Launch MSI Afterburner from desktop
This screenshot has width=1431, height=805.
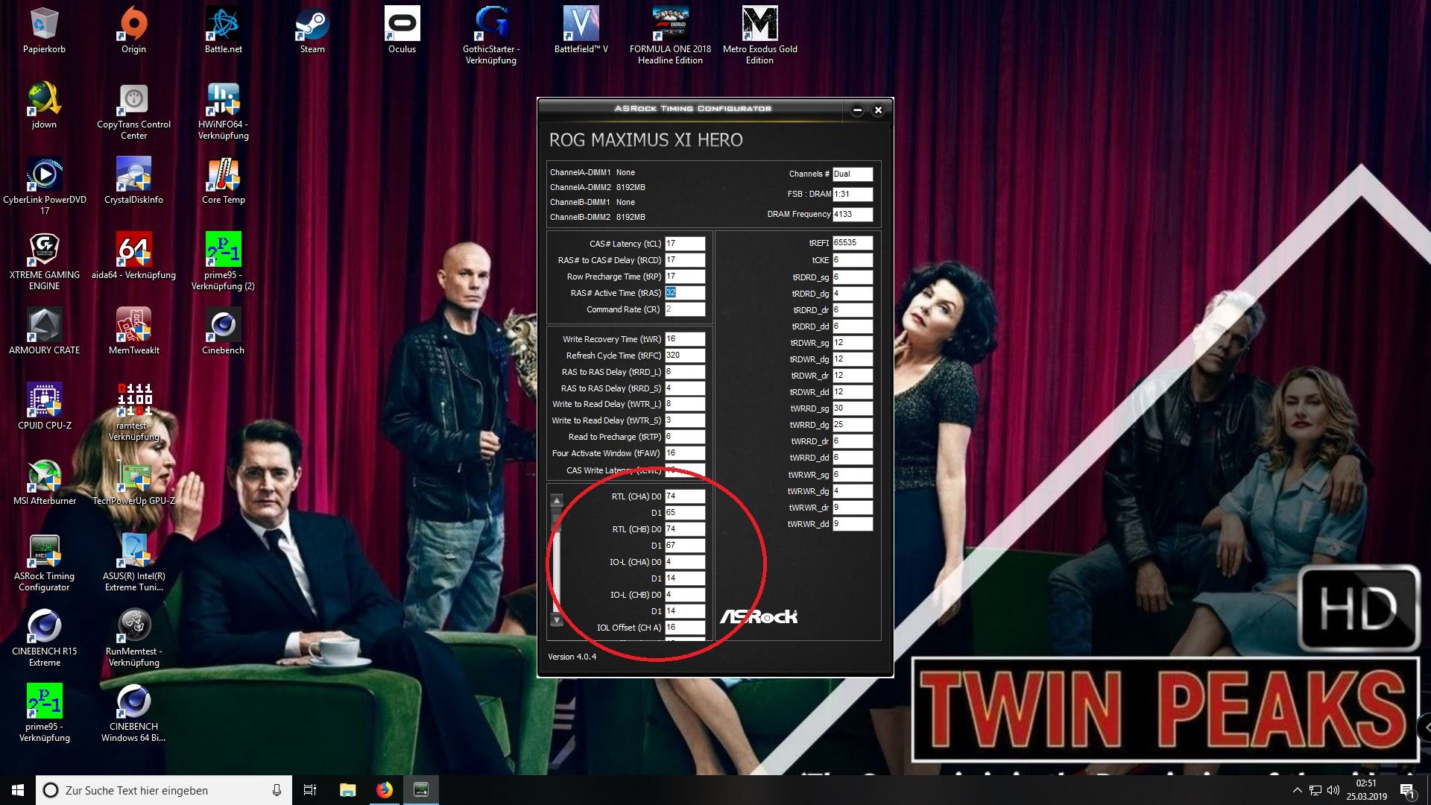(44, 482)
